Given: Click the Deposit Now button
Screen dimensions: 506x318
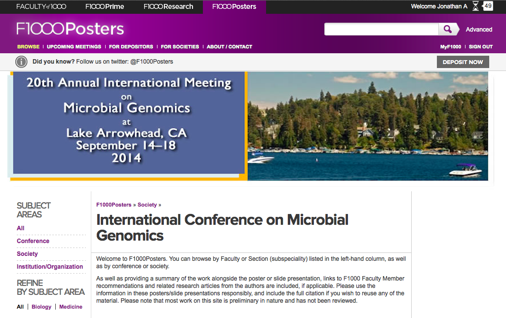Looking at the screenshot, I should [x=463, y=62].
